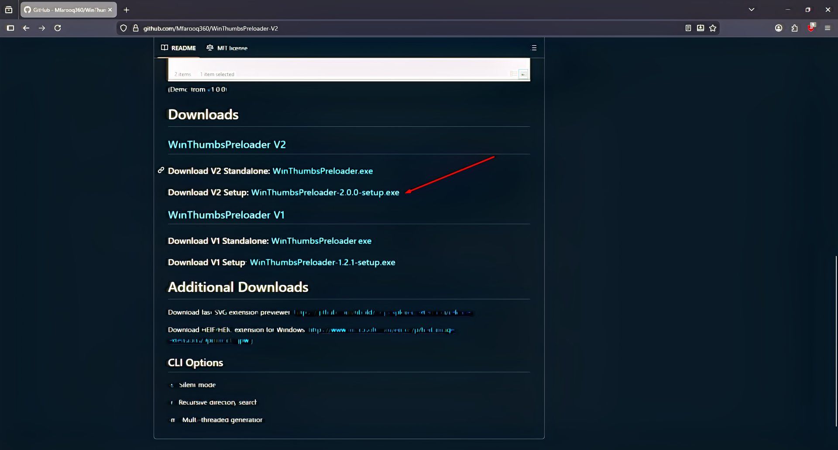Reload the page with the refresh icon
Image resolution: width=838 pixels, height=450 pixels.
[58, 28]
